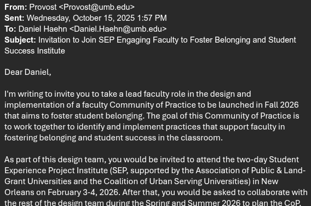Click the Daniel.Haehn@umb.edu recipient address

coord(118,29)
